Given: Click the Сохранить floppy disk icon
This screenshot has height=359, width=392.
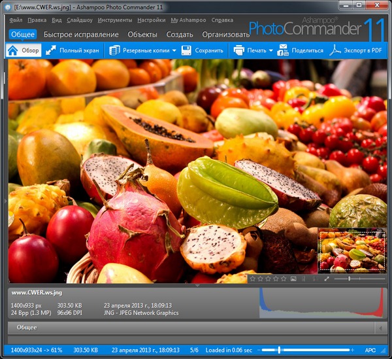Looking at the screenshot, I should 186,50.
